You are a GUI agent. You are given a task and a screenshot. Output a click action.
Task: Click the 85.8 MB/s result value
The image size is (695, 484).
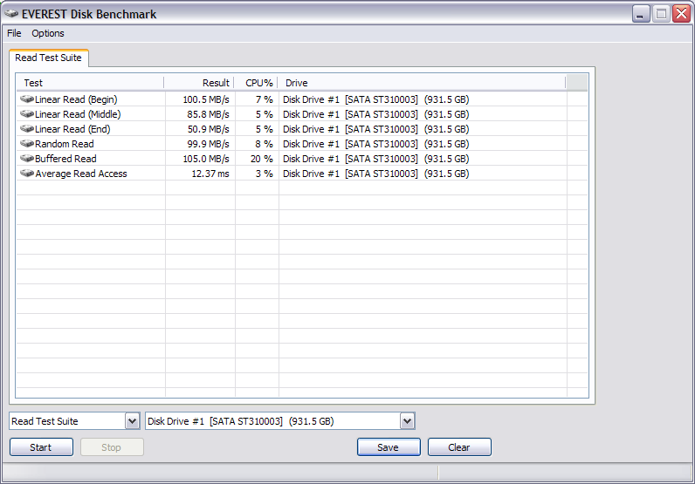pyautogui.click(x=209, y=114)
